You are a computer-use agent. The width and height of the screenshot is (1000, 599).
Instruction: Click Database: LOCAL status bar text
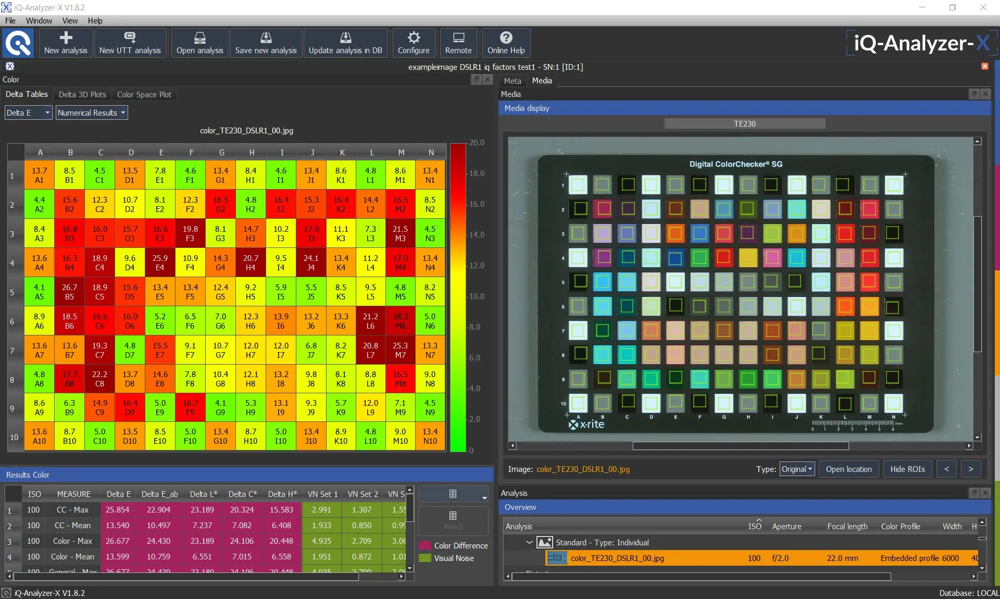pos(969,593)
